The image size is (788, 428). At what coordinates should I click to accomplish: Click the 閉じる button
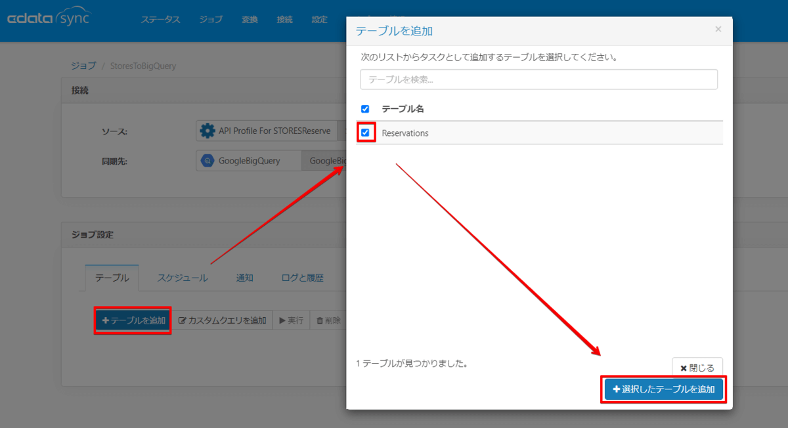[x=697, y=368]
